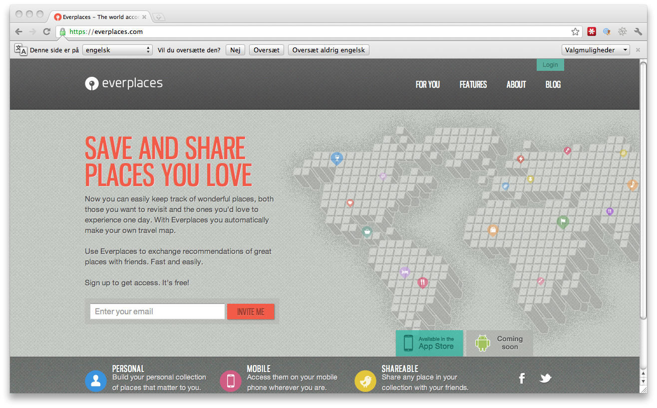Visit the Blog
Image resolution: width=657 pixels, height=408 pixels.
(553, 84)
